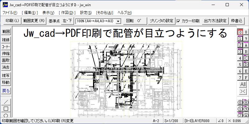
Task: Select 移動 tool
Action: pos(6,82)
